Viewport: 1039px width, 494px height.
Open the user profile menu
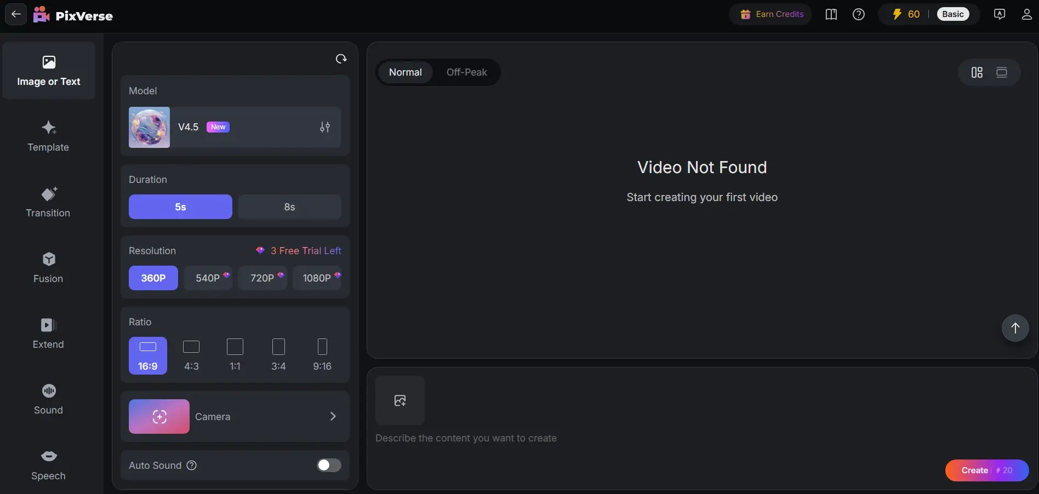point(1026,14)
